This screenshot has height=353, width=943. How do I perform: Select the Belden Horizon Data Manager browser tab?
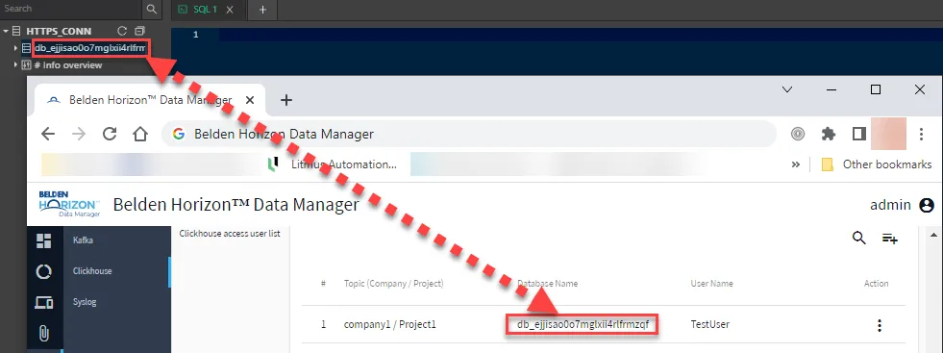(150, 100)
